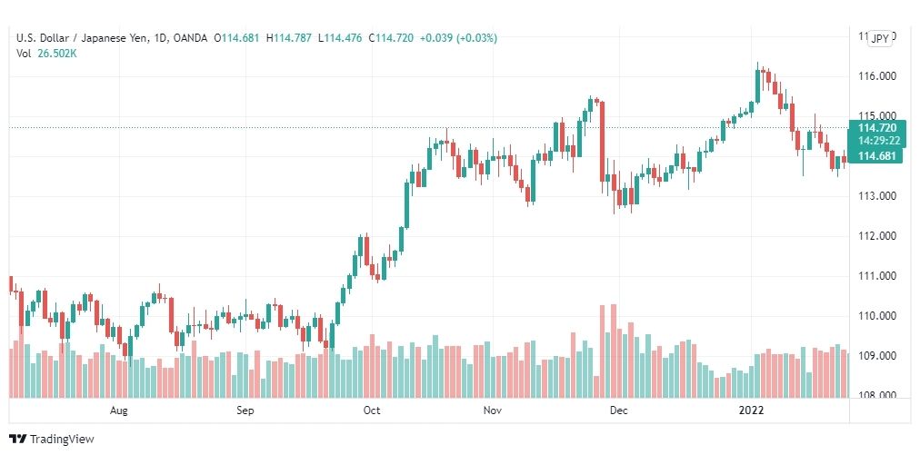Image resolution: width=920 pixels, height=455 pixels.
Task: Click the Nov label on time axis
Action: (493, 410)
